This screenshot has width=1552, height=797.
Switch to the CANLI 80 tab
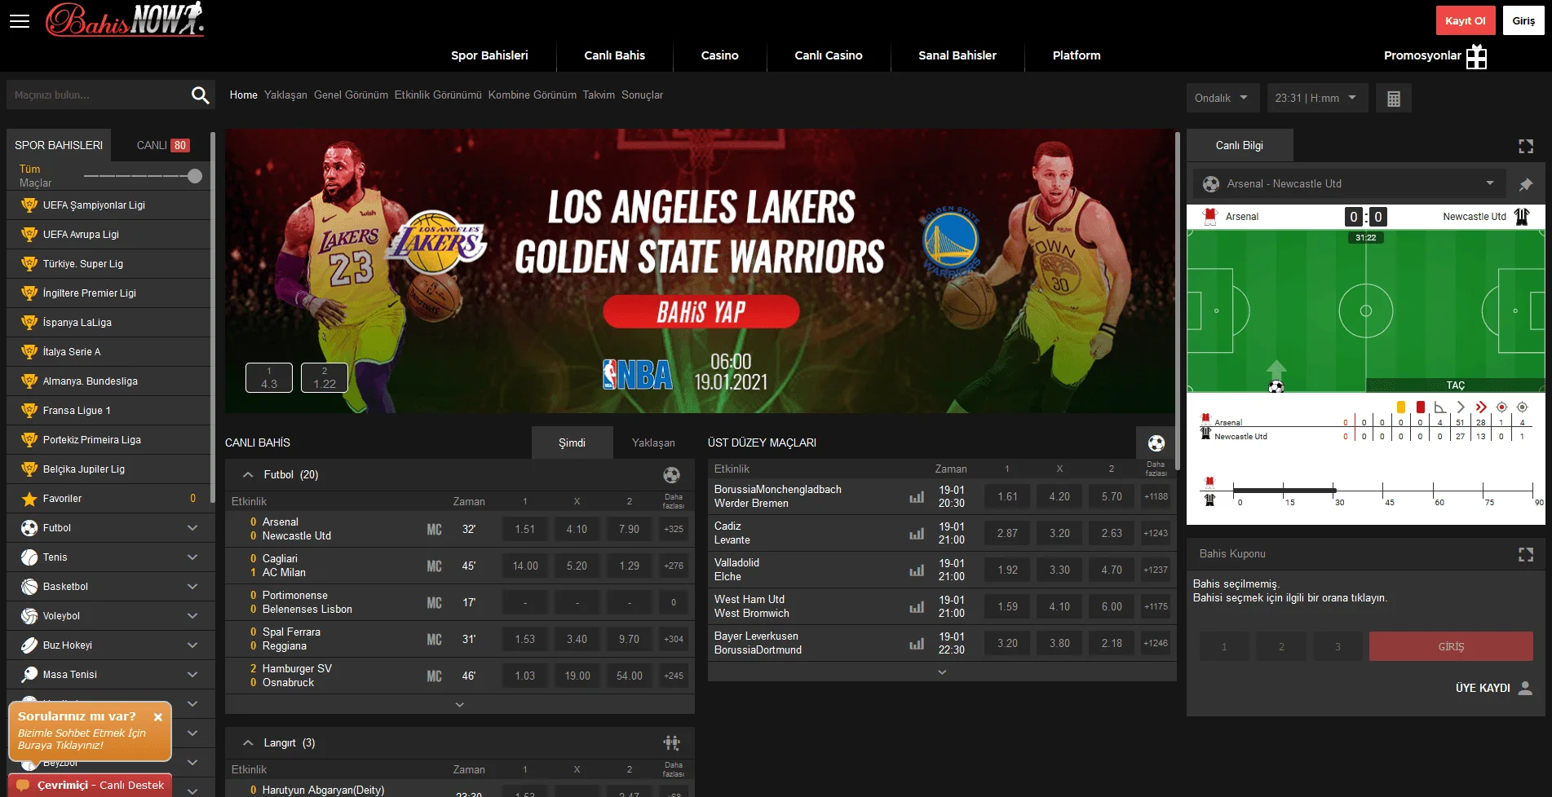[x=162, y=145]
